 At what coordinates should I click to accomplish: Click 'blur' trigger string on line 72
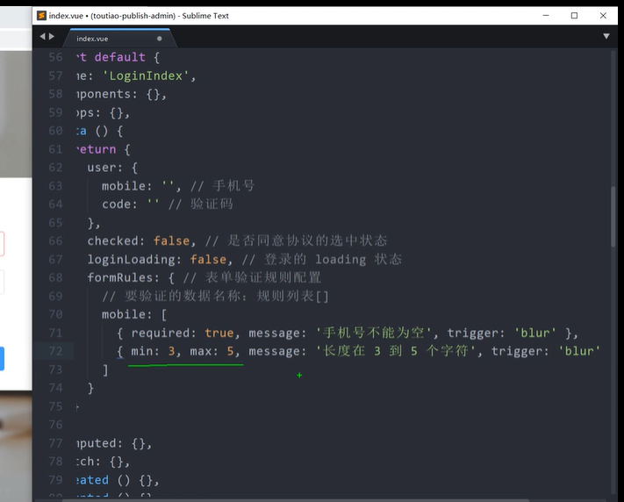(x=579, y=351)
